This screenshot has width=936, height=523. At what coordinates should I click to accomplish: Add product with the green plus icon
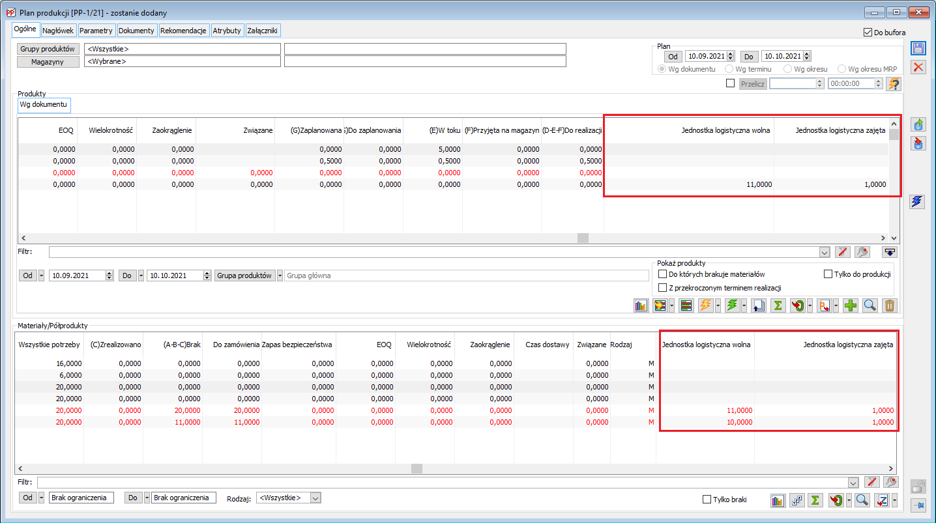point(850,305)
